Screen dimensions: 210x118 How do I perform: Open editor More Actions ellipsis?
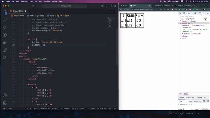(x=115, y=11)
